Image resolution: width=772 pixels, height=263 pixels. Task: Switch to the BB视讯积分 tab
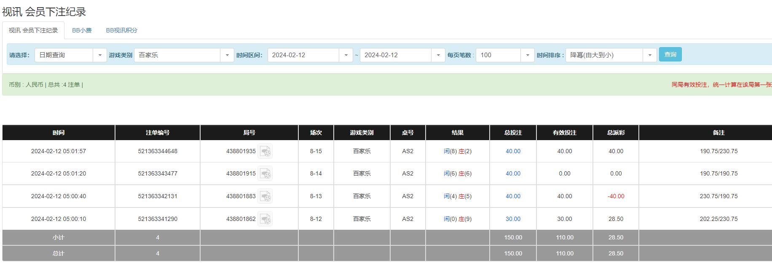point(121,31)
